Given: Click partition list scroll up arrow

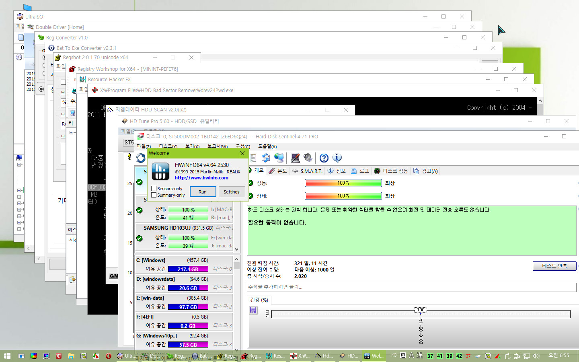Looking at the screenshot, I should (236, 259).
